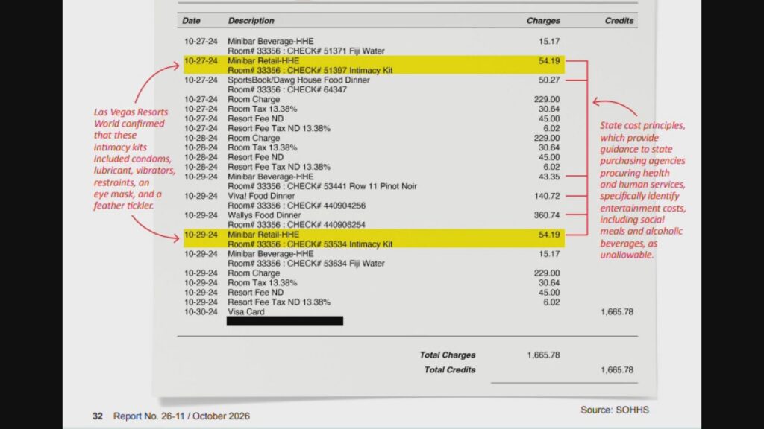764x429 pixels.
Task: Select the 'CHECK# 440904256' line
Action: [x=296, y=206]
